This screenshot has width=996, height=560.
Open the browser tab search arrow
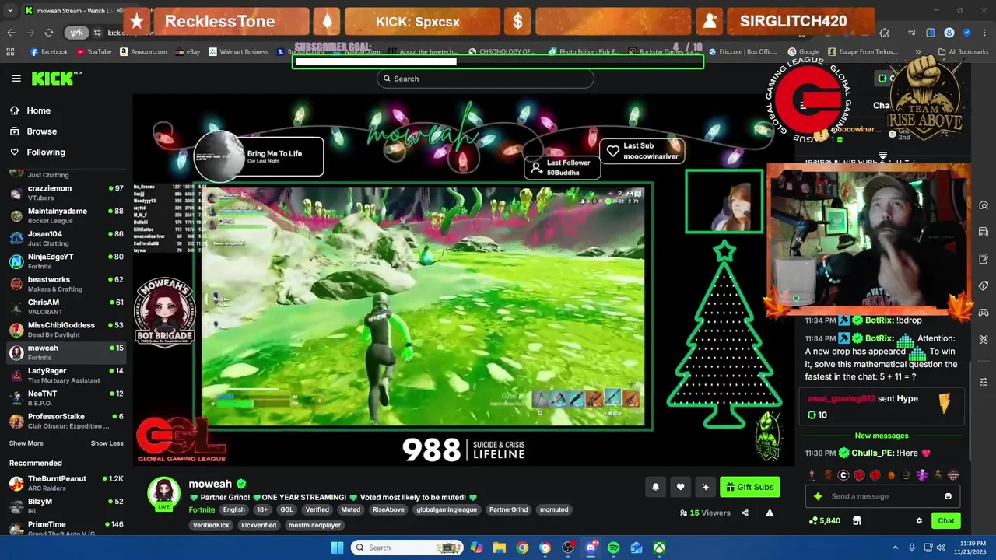[x=10, y=11]
